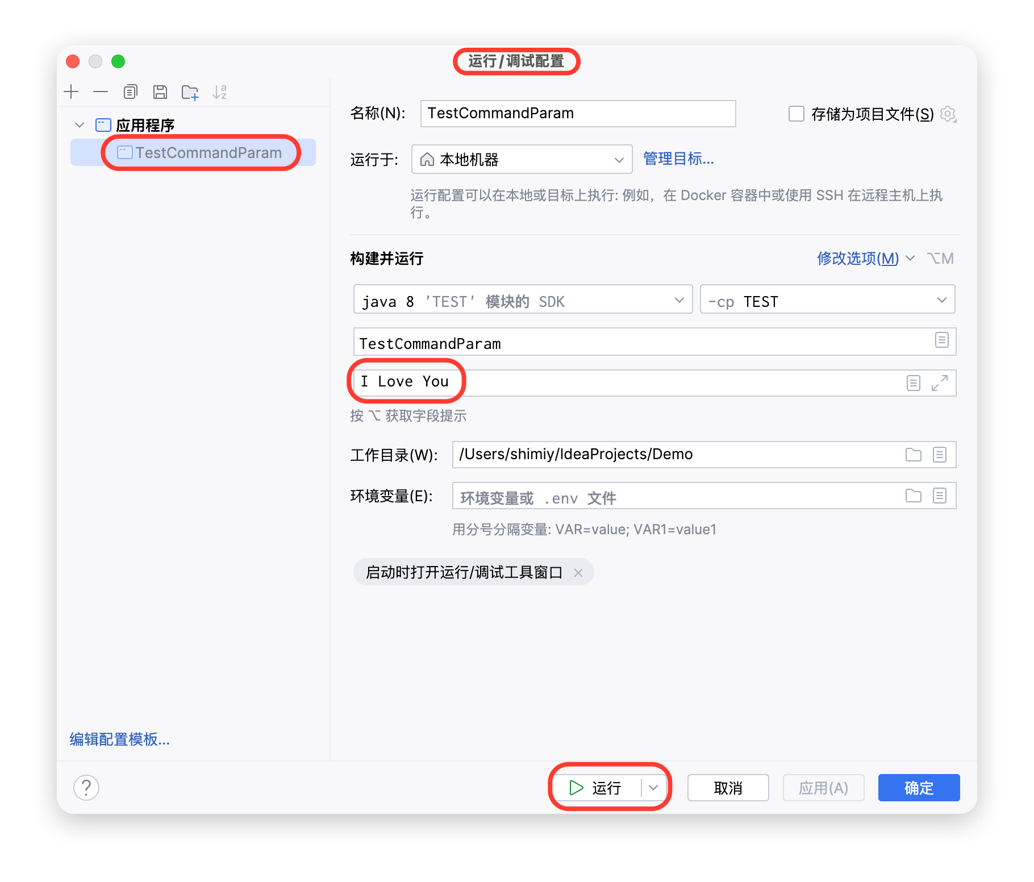Open the java 8 SDK dropdown
This screenshot has width=1034, height=882.
[523, 301]
